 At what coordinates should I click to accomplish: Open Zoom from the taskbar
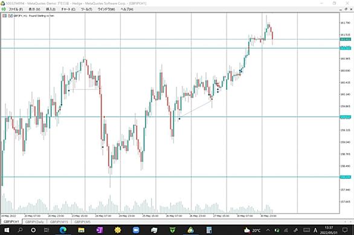[x=136, y=230]
